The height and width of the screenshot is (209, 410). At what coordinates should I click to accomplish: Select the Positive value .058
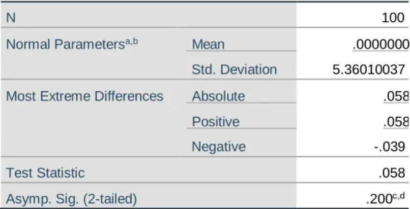pyautogui.click(x=396, y=122)
